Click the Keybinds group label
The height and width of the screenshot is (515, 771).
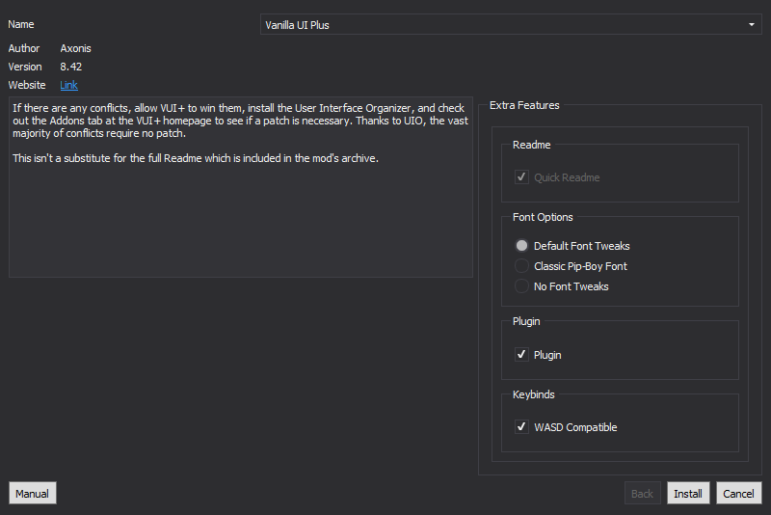534,394
